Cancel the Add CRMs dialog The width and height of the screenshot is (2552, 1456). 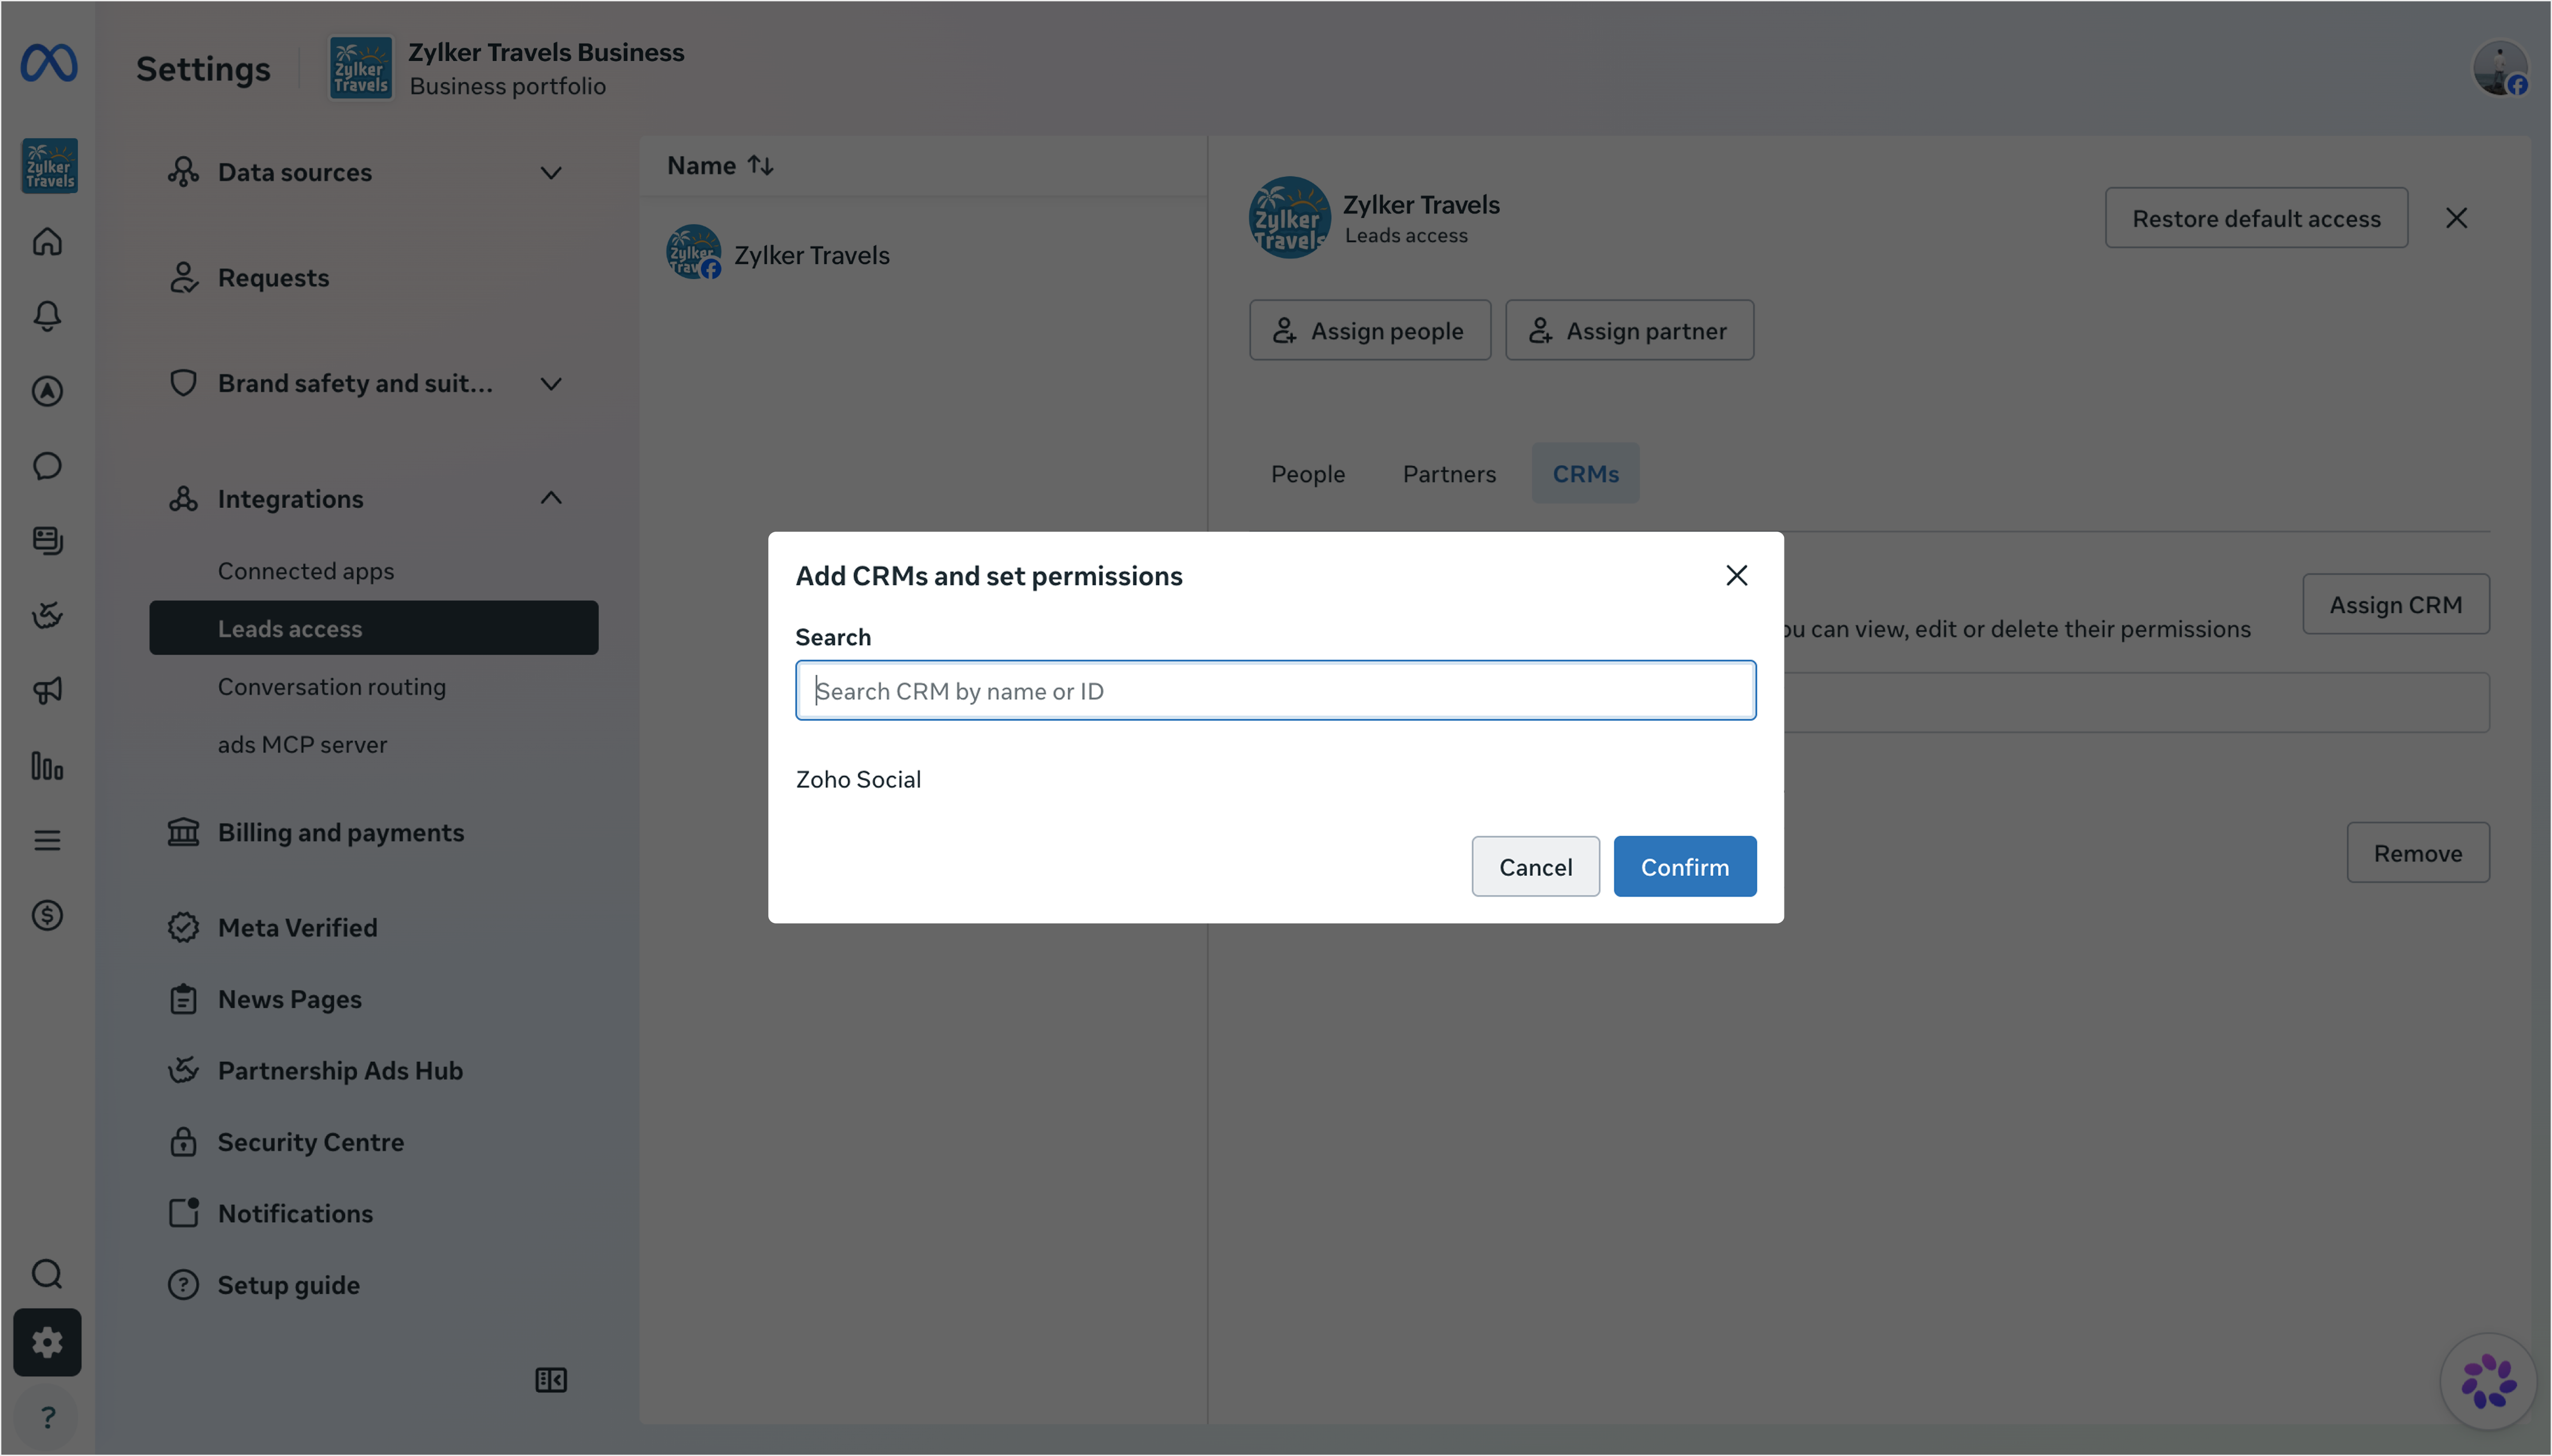[1534, 867]
